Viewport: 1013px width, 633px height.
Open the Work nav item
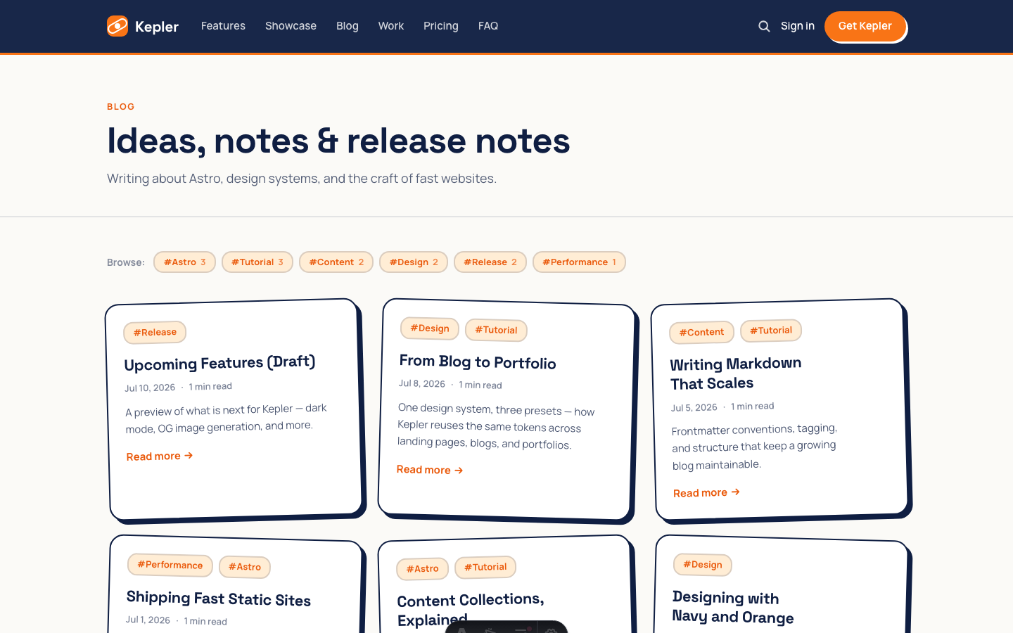(391, 26)
